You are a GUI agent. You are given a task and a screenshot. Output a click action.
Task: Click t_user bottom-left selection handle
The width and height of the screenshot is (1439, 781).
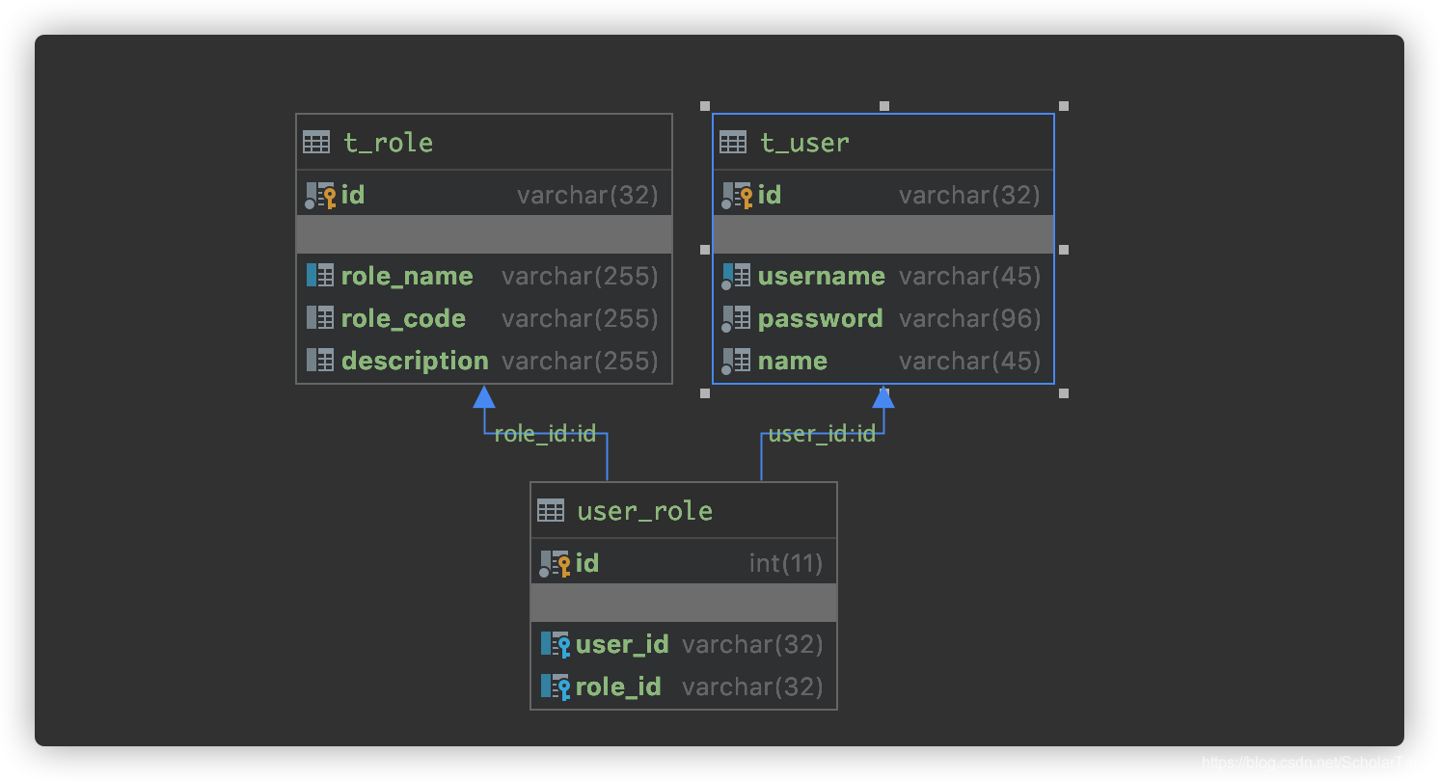(x=705, y=393)
